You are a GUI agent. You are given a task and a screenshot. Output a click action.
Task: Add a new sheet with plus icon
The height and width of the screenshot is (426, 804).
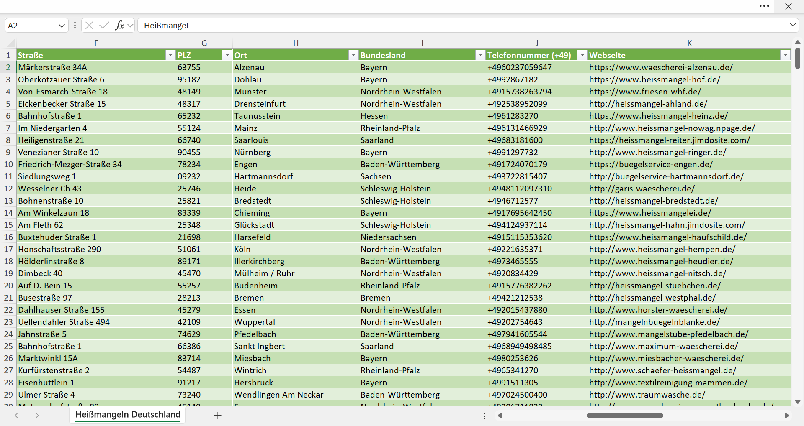(x=218, y=415)
